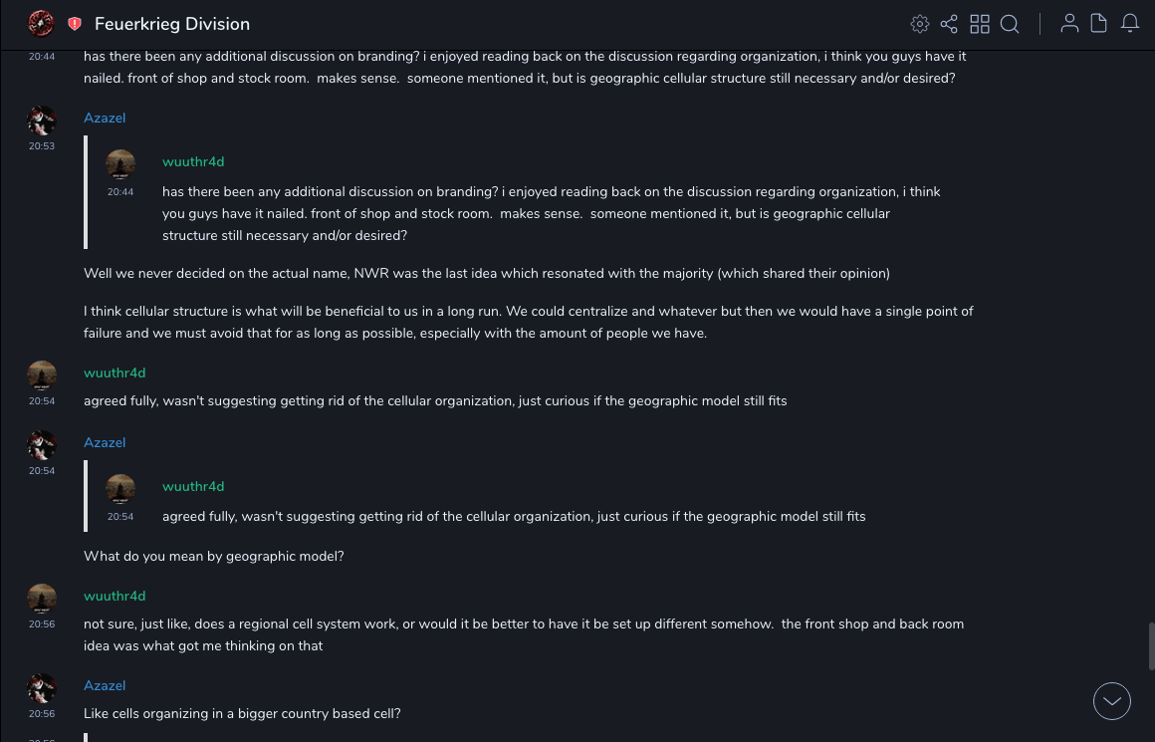Open the Azazel username at 20:53
The width and height of the screenshot is (1155, 742).
click(105, 119)
